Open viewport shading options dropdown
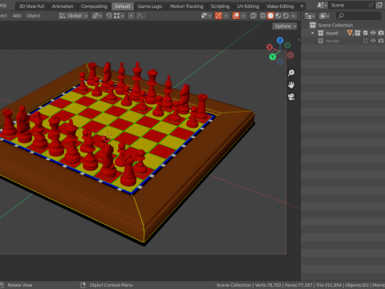Image resolution: width=385 pixels, height=289 pixels. click(294, 16)
